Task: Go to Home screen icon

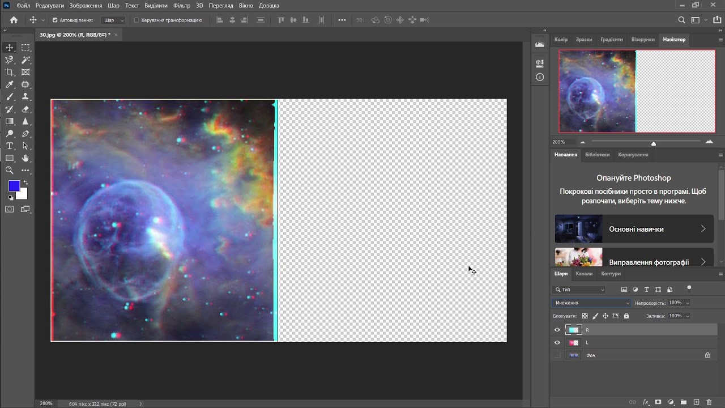Action: (x=14, y=20)
